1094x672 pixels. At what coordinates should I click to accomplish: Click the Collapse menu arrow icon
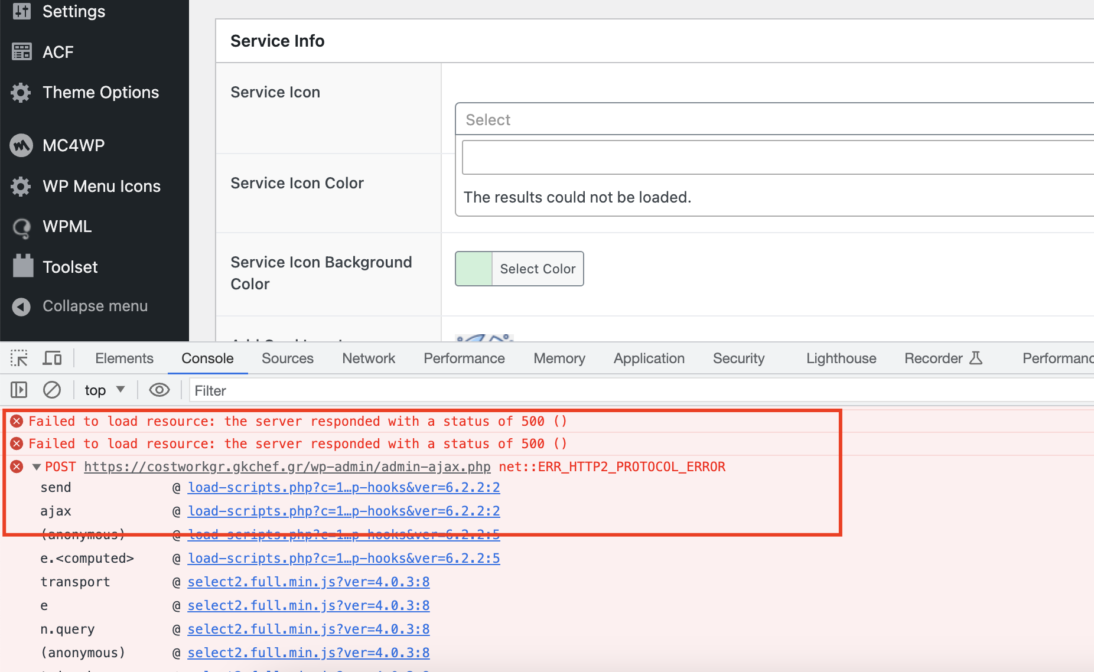click(21, 306)
